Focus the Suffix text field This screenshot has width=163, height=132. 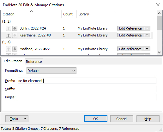click(87, 89)
